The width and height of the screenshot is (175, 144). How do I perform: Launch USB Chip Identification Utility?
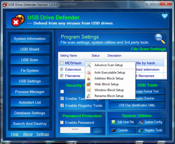click(137, 105)
